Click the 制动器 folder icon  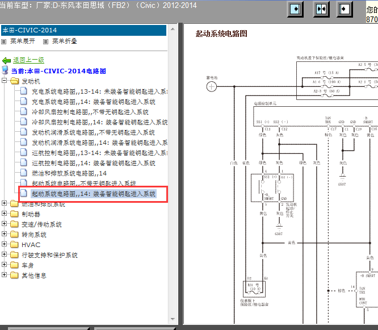(14, 214)
